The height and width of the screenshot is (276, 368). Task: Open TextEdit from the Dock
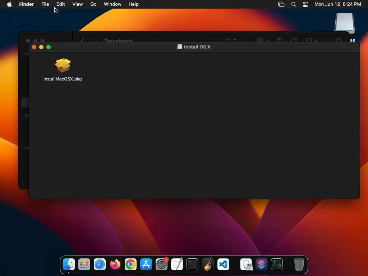pyautogui.click(x=177, y=264)
